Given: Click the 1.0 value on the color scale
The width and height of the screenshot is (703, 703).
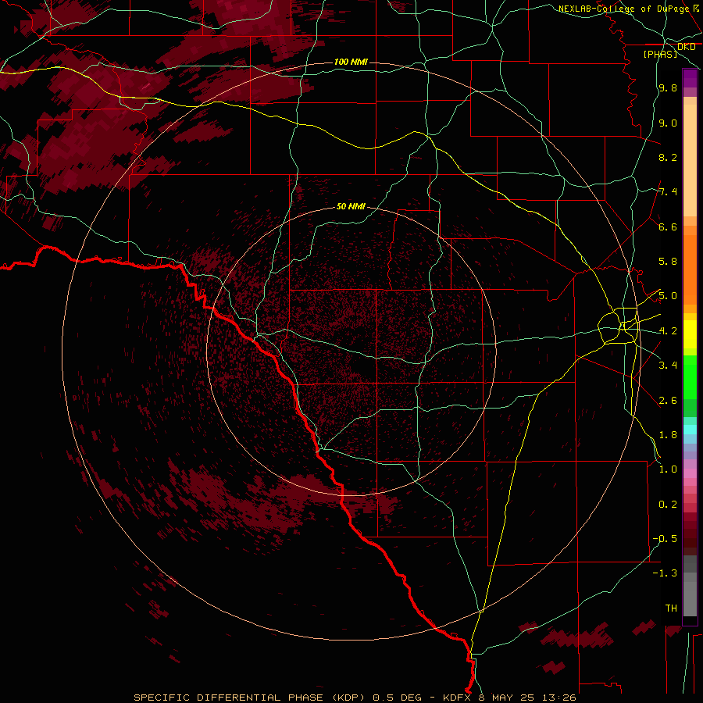Looking at the screenshot, I should tap(668, 469).
